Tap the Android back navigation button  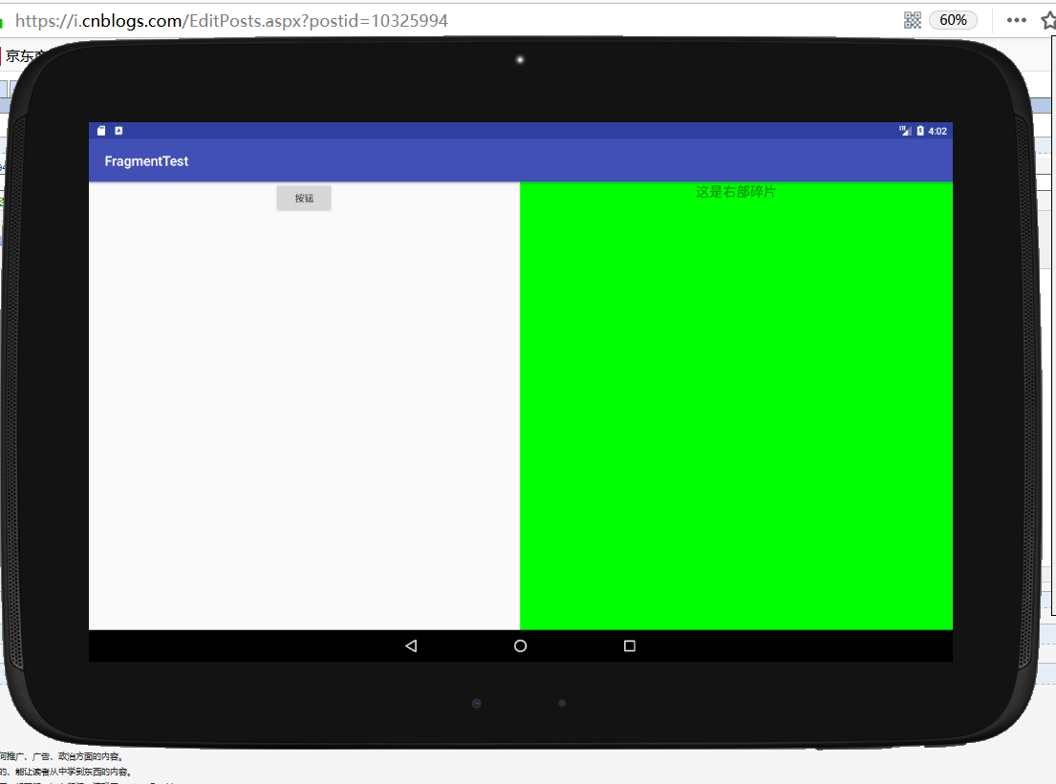pos(411,646)
